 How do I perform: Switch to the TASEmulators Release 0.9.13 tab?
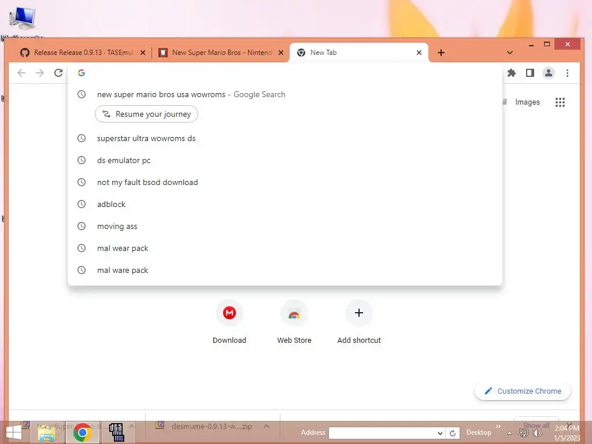pos(83,53)
